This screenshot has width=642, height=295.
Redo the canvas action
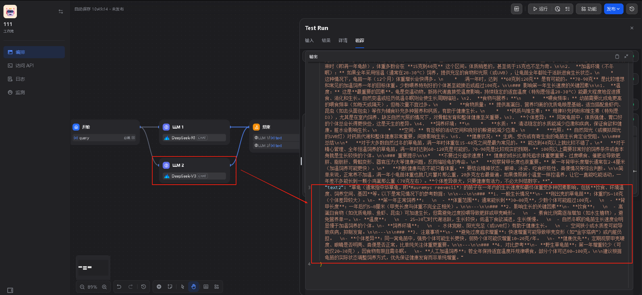coord(131,287)
